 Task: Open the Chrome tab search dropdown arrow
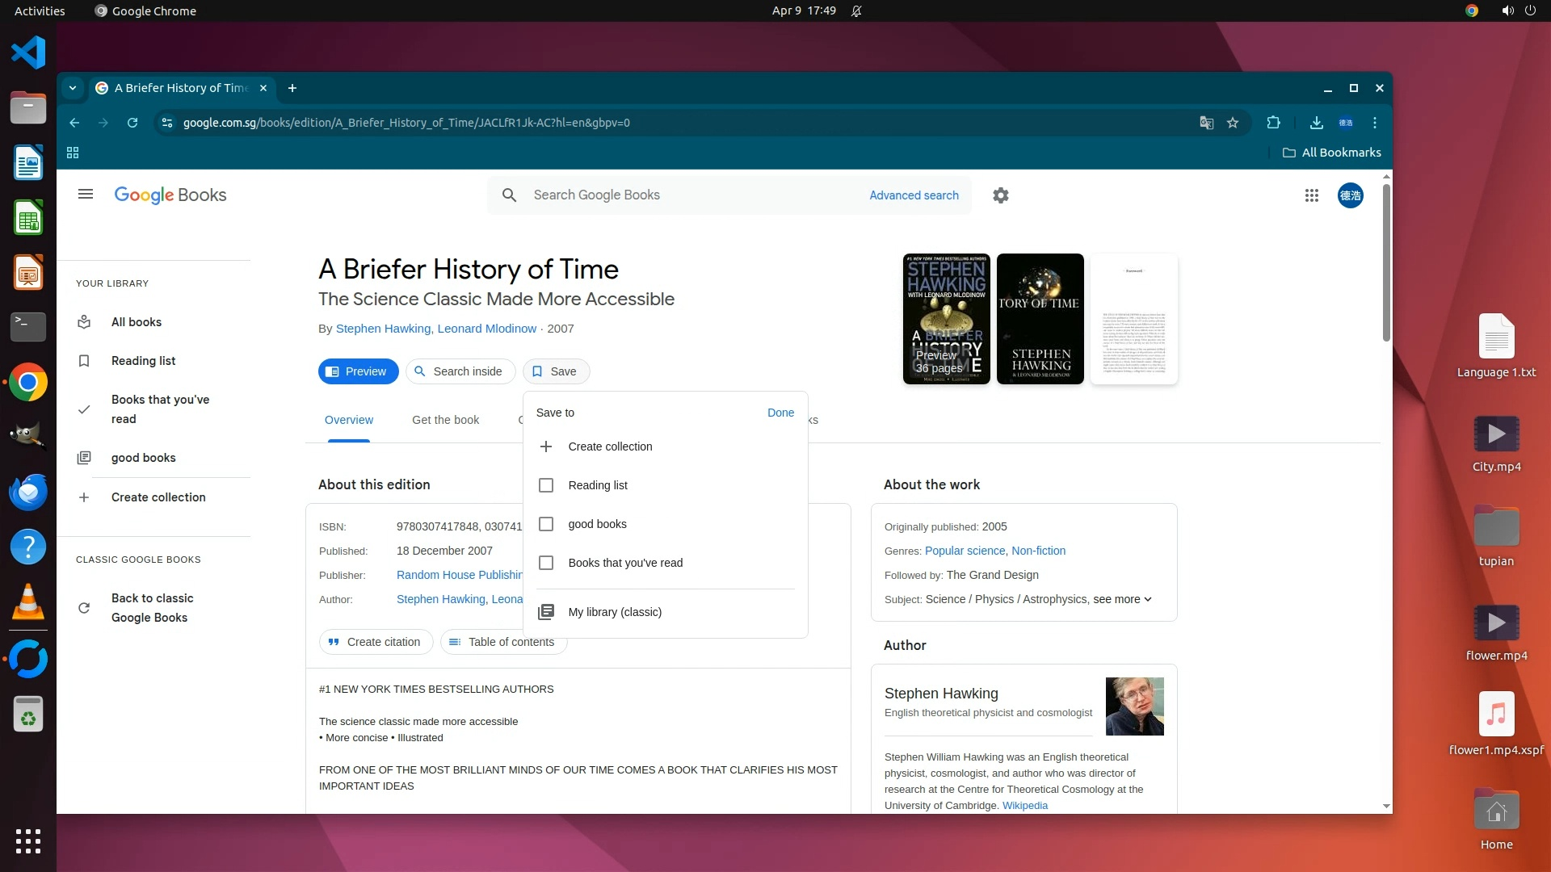point(73,88)
